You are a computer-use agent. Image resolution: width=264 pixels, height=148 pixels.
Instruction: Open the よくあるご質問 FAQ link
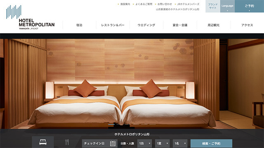pos(144,4)
